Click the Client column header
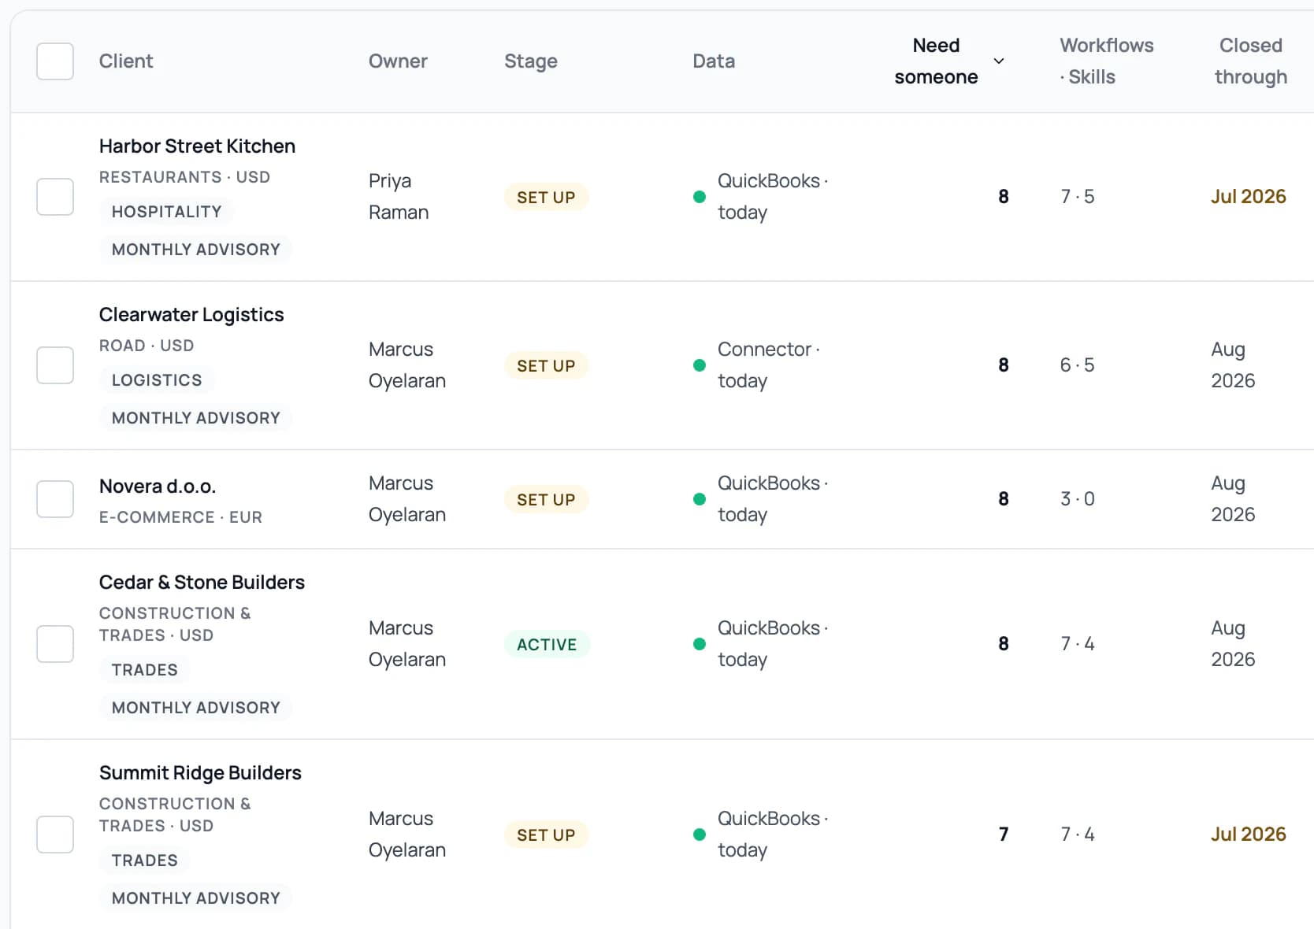 tap(126, 61)
